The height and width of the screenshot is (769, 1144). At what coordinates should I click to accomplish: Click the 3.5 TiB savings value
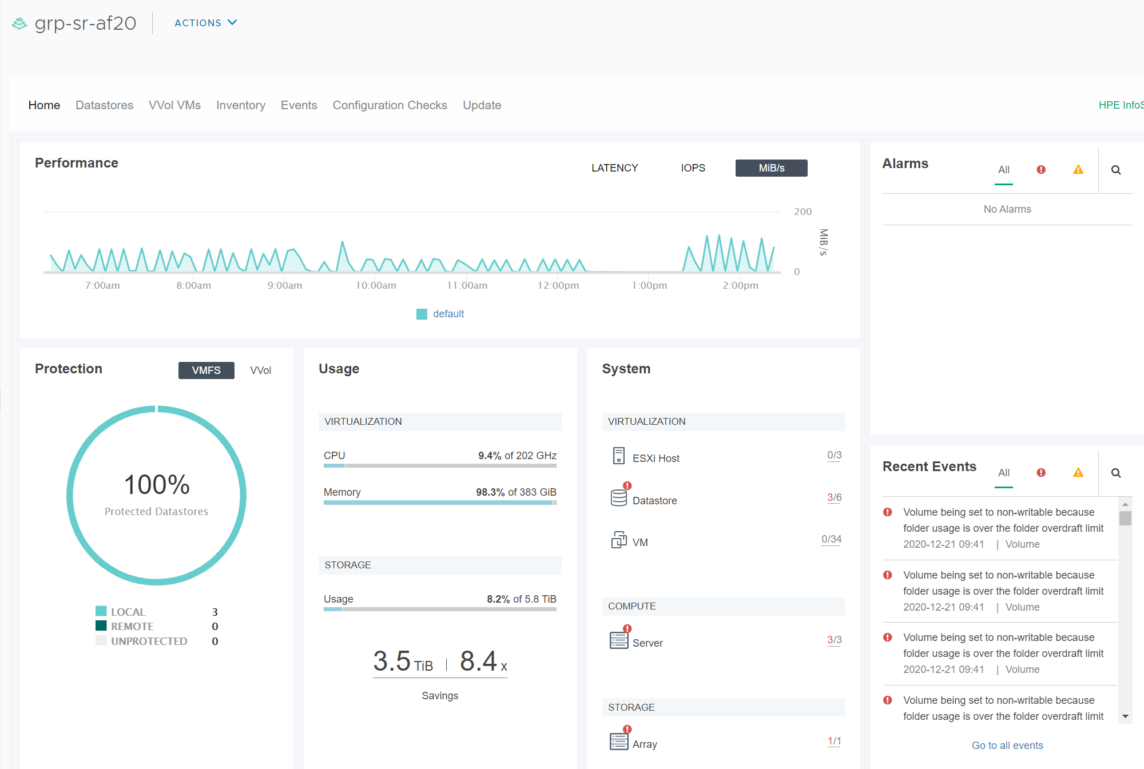click(403, 662)
